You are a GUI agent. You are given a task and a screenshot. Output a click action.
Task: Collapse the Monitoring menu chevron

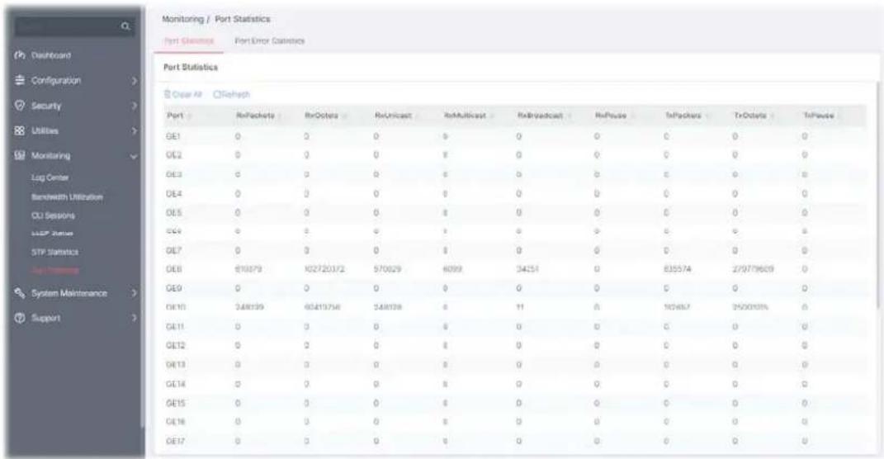135,156
